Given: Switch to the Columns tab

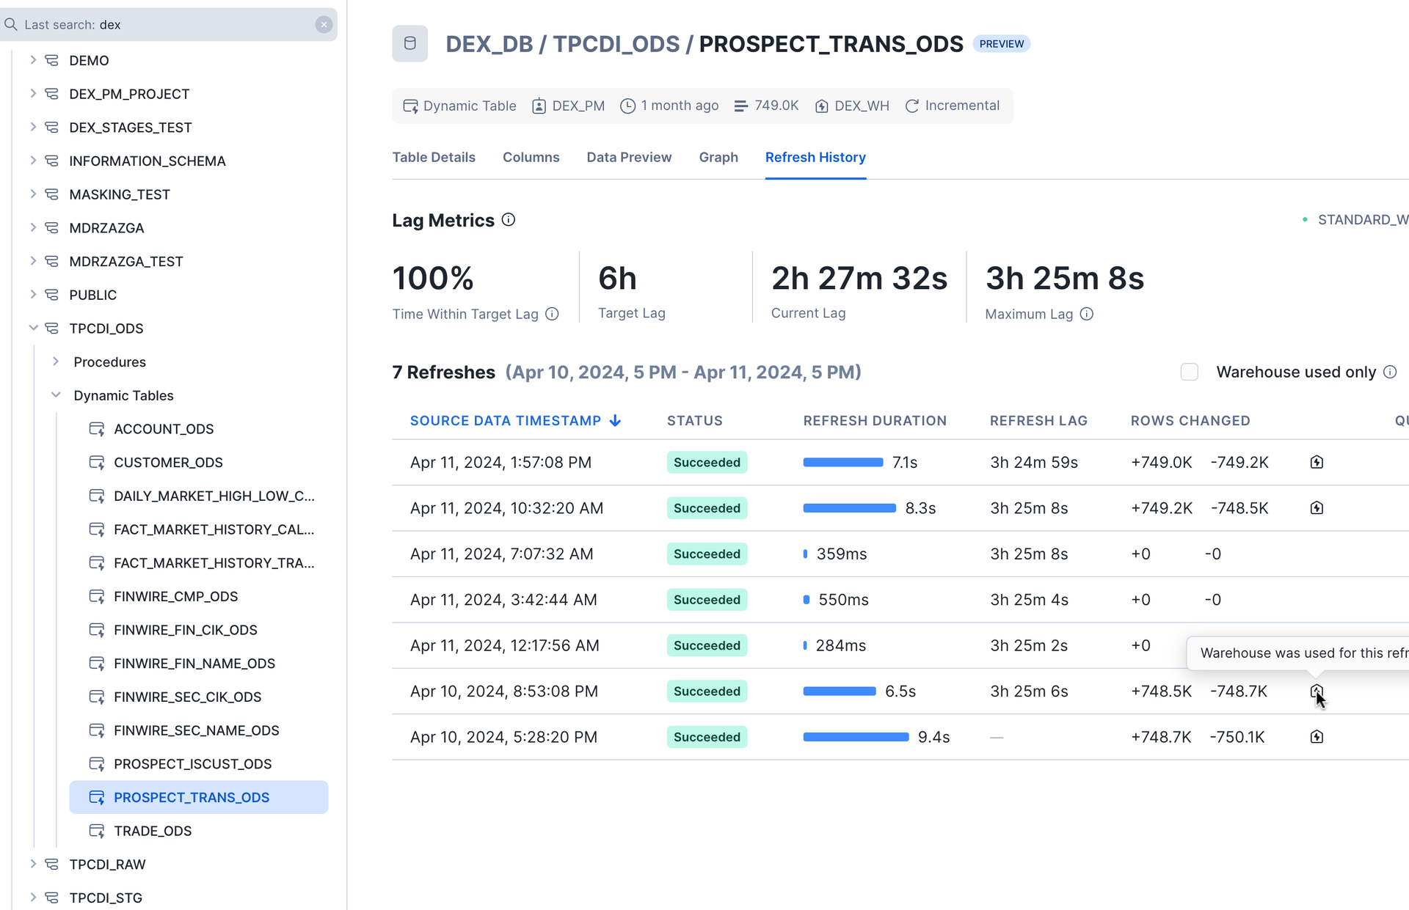Looking at the screenshot, I should click(x=531, y=157).
